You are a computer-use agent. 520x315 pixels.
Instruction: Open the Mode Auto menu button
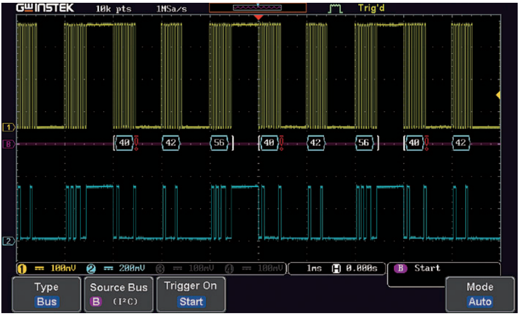click(480, 294)
